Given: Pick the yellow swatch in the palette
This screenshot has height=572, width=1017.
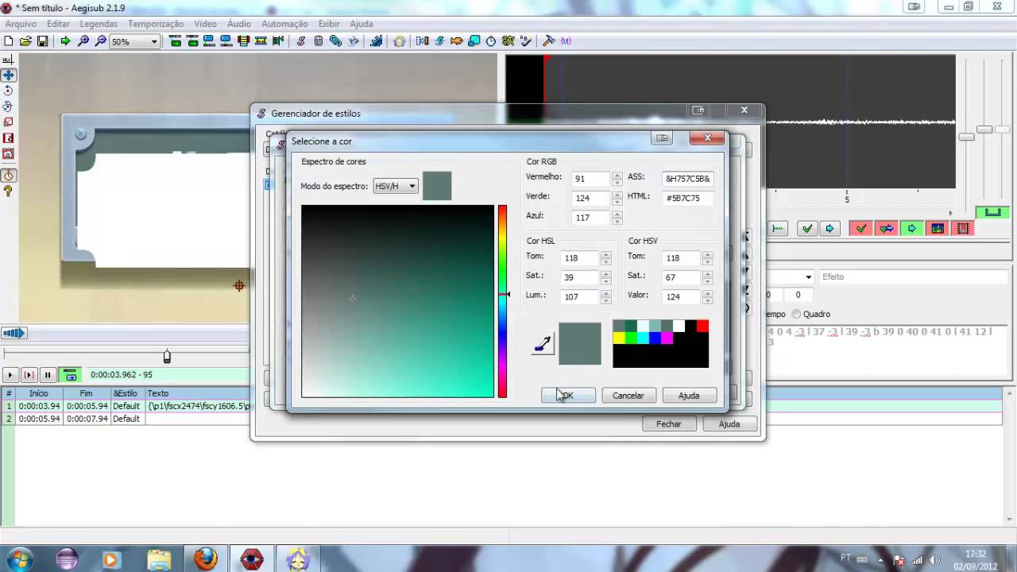Looking at the screenshot, I should [619, 338].
